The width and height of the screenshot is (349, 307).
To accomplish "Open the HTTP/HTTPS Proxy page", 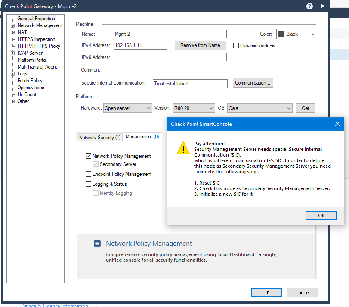I will [39, 46].
